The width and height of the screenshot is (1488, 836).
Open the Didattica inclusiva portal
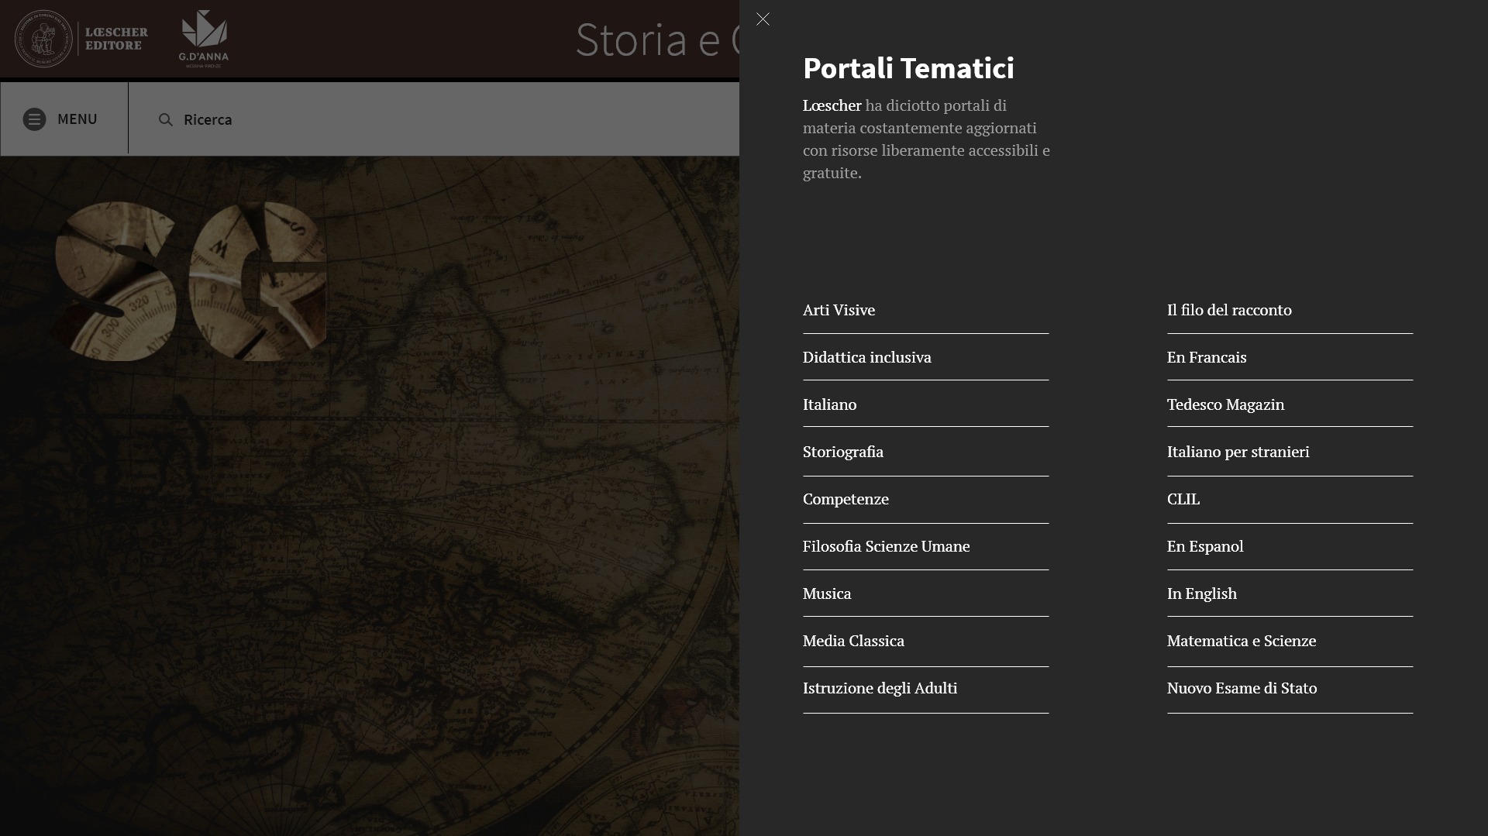point(866,357)
